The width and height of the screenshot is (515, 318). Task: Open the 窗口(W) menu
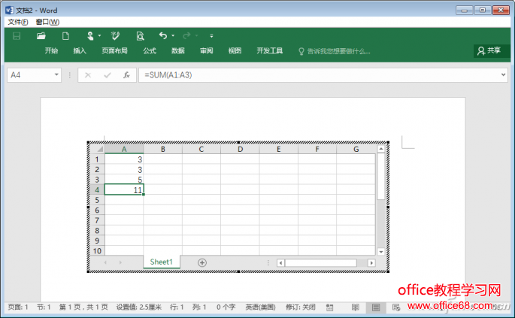pyautogui.click(x=47, y=22)
